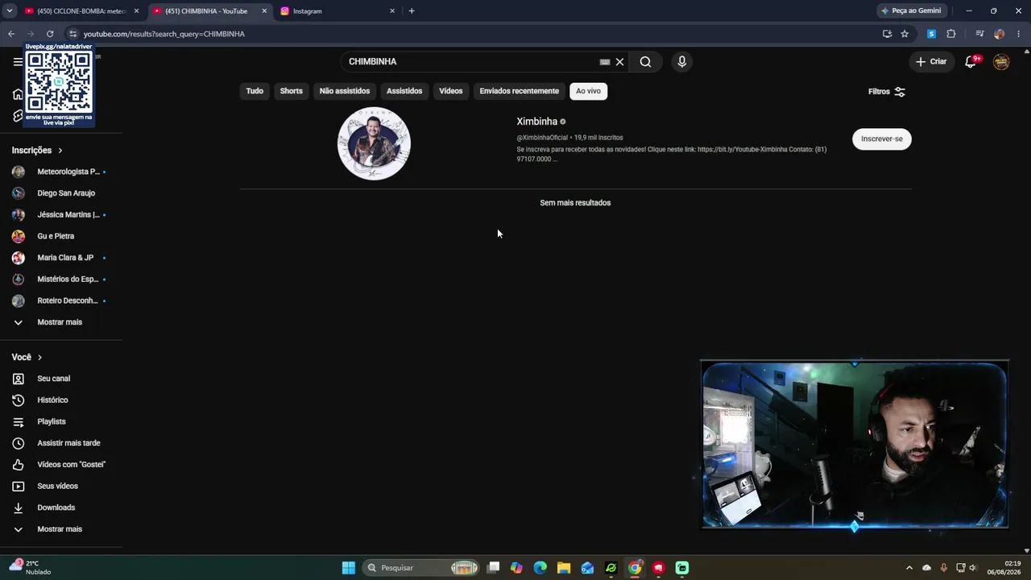Open Gu e Pietra subscription
The image size is (1031, 580).
click(x=61, y=236)
